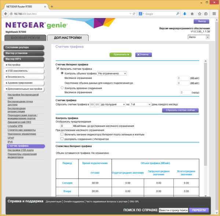Viewport: 220px width, 216px height.
Task: Click the content panel vertical scrollbar
Action: [205, 114]
